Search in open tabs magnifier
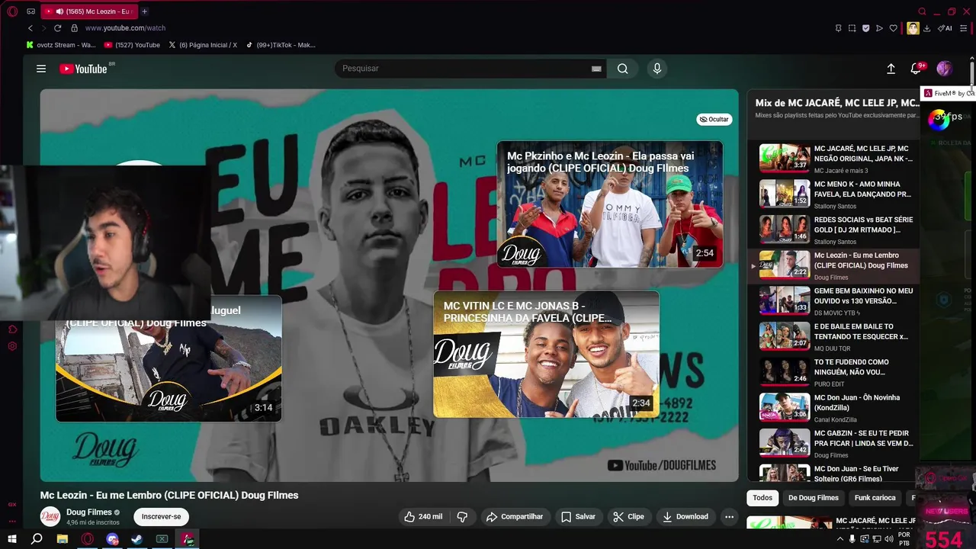This screenshot has height=549, width=976. [x=922, y=11]
